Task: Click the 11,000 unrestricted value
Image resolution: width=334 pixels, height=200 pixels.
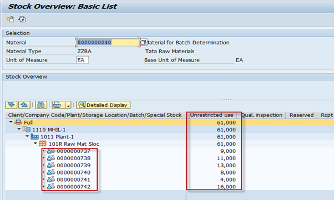Action: coord(226,158)
